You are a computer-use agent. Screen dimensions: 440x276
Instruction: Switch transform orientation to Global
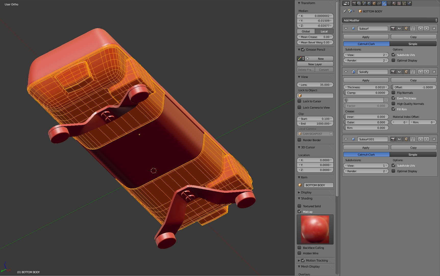coord(306,31)
